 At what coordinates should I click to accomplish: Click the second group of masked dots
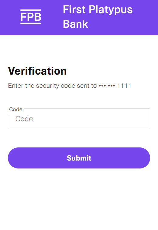[112, 86]
